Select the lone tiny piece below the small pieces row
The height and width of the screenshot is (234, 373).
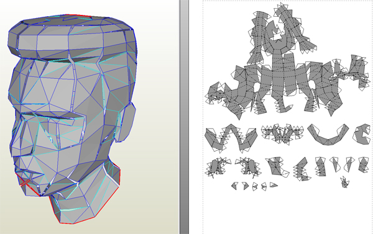(344, 182)
